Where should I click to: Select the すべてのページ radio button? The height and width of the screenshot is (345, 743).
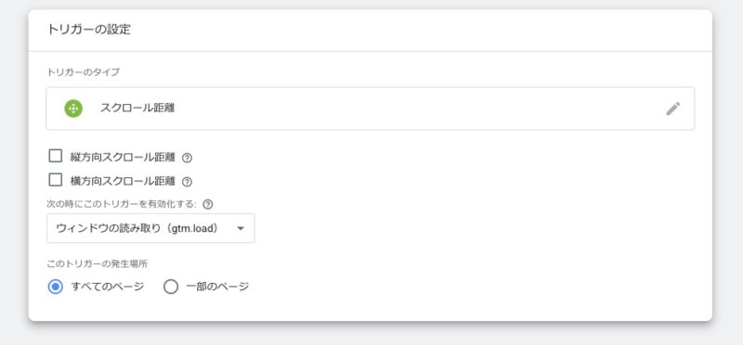pos(56,287)
